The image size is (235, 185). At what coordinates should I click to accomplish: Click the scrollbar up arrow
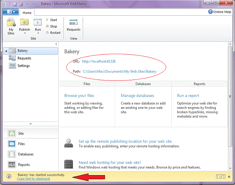[230, 44]
